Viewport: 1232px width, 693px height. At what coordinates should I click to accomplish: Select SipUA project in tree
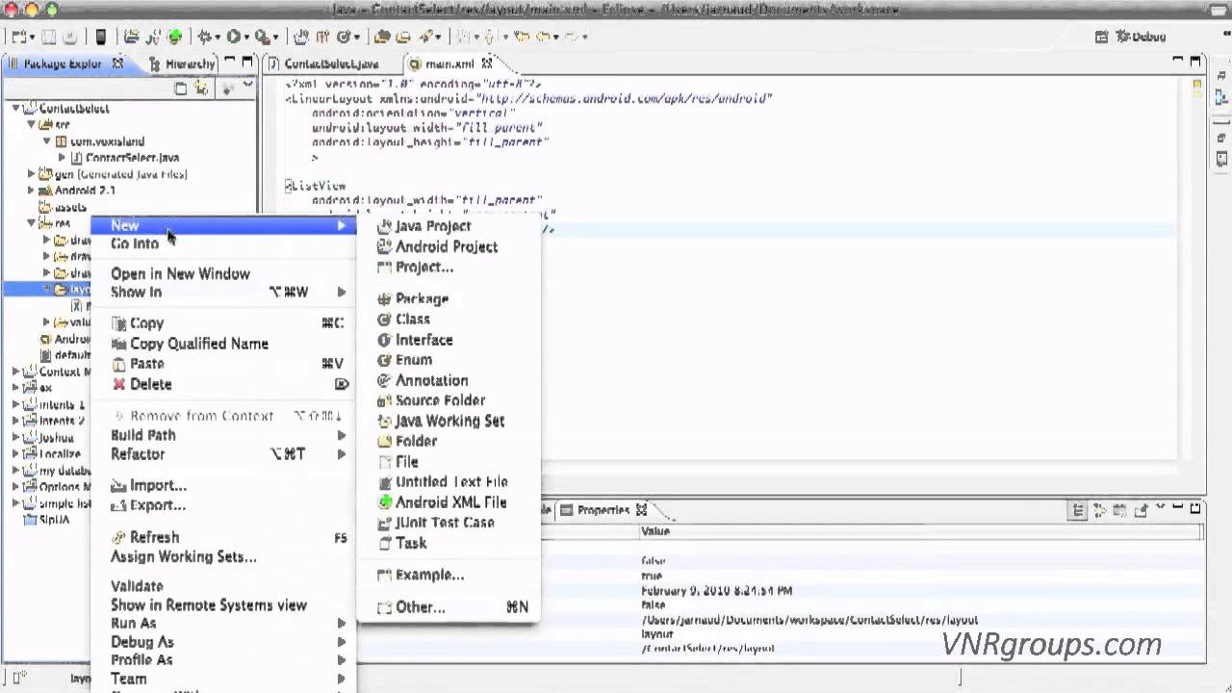48,520
